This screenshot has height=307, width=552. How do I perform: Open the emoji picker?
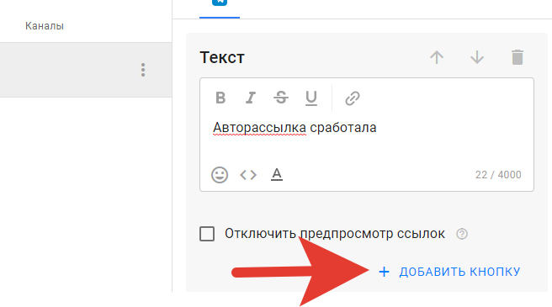(x=220, y=175)
